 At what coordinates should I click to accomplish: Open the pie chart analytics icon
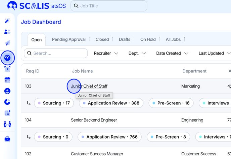tap(7, 102)
